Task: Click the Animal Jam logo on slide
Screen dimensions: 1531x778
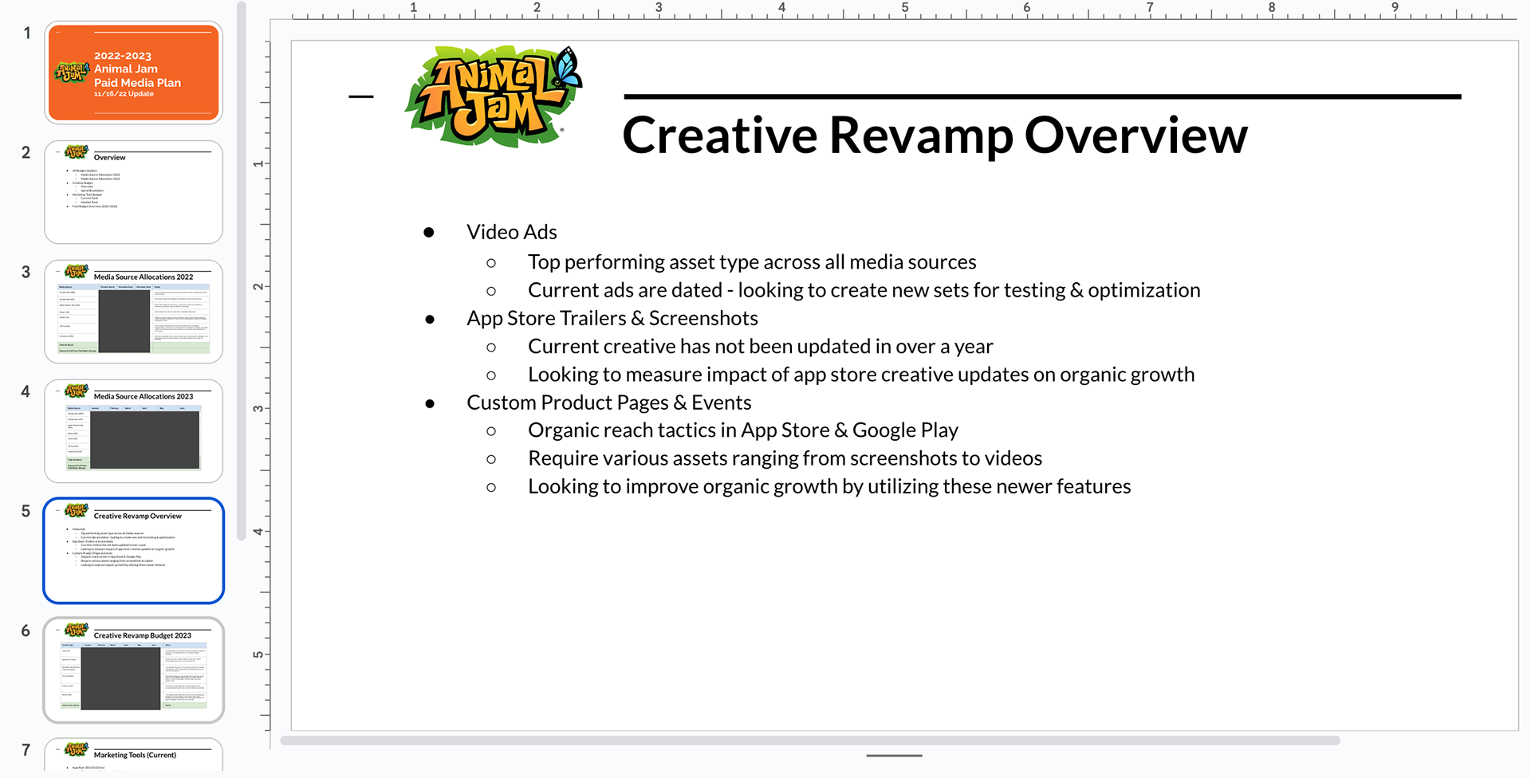Action: click(x=494, y=97)
